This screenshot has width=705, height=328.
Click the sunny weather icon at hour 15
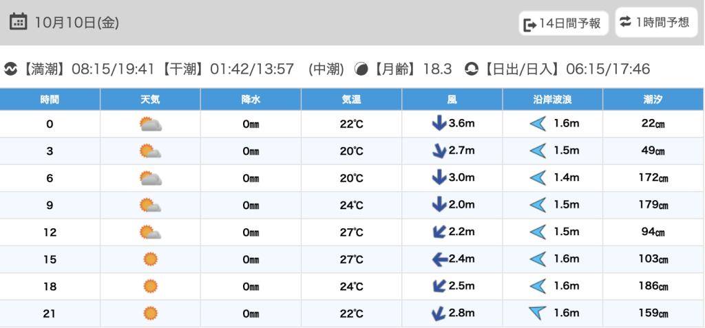150,259
